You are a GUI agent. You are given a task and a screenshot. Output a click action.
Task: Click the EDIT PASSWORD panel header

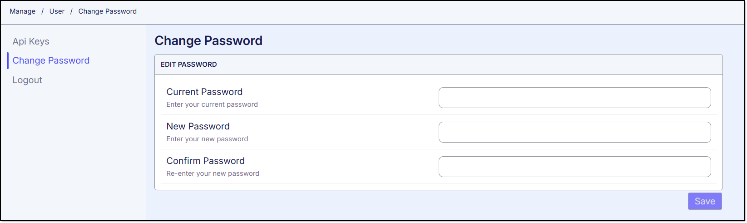click(x=189, y=64)
